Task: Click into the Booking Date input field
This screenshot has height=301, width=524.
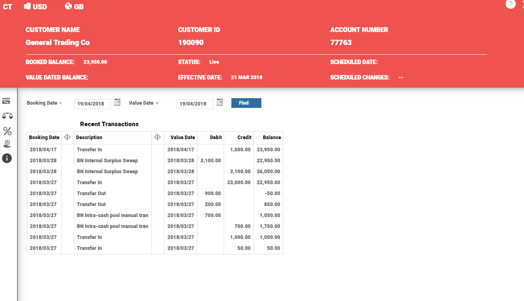Action: 92,104
